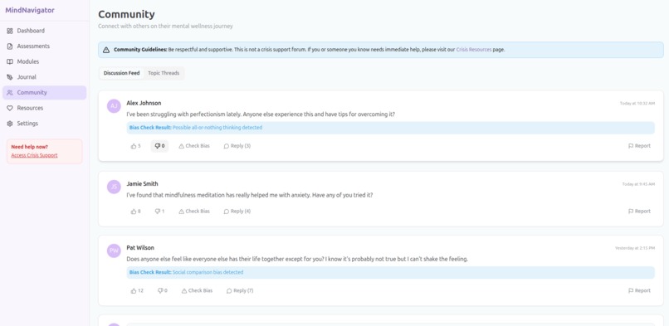Select Community in sidebar
Viewport: 669px width, 326px height.
pos(44,92)
